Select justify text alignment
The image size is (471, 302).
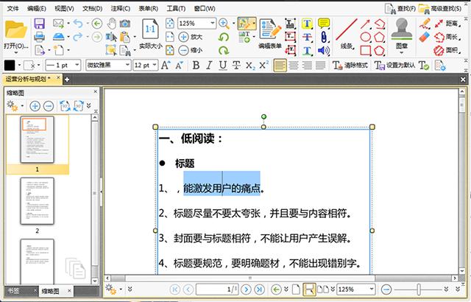coord(320,65)
